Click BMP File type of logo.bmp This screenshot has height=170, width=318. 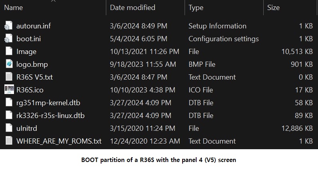coord(202,64)
